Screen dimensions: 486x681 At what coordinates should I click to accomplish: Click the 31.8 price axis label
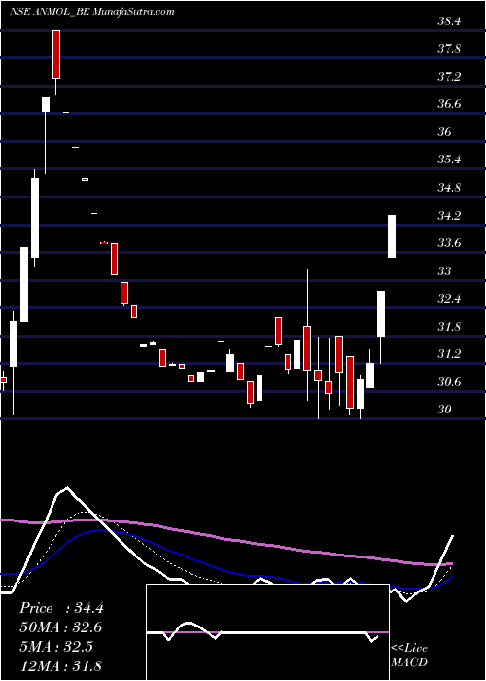pos(449,327)
